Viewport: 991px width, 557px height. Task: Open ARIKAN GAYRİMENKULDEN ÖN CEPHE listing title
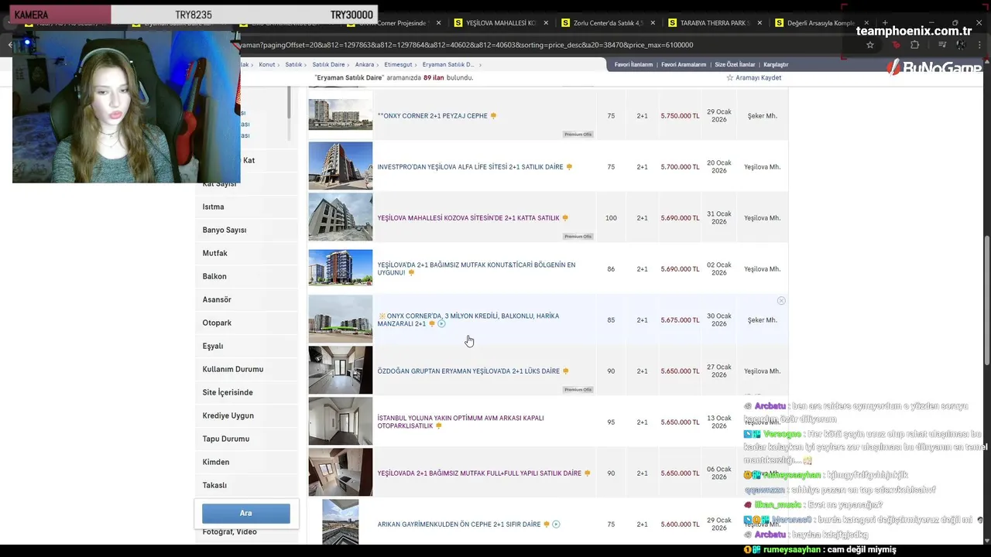459,525
